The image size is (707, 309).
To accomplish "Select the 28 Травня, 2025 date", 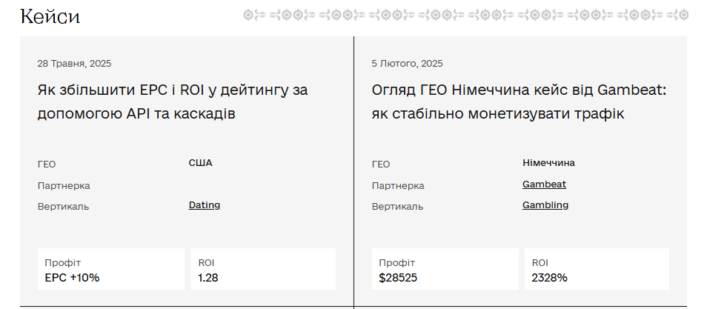I will tap(74, 64).
